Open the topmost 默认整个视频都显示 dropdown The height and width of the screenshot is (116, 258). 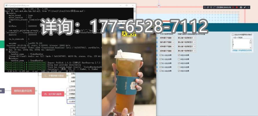pos(187,38)
